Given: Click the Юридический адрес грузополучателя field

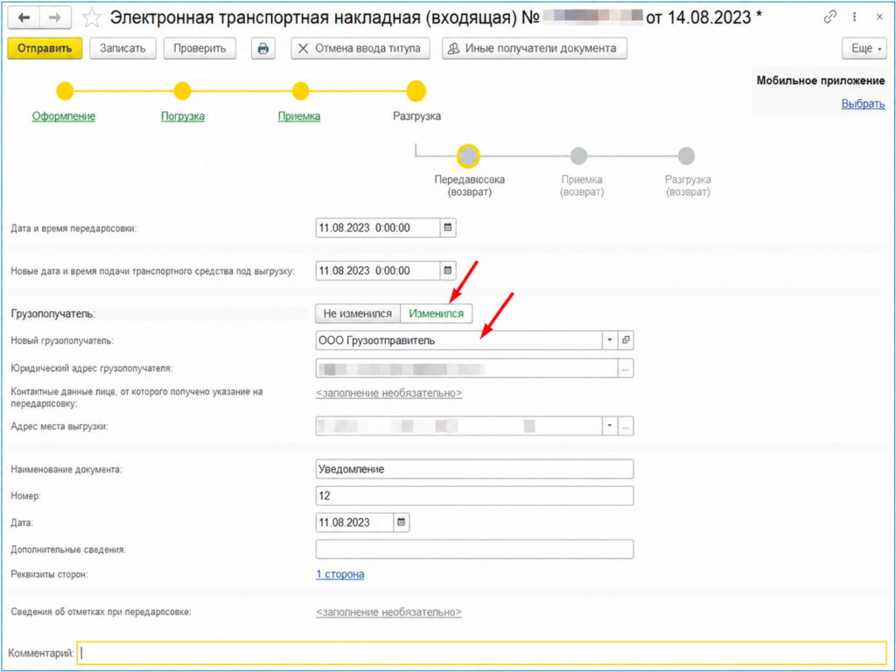Looking at the screenshot, I should [x=467, y=368].
